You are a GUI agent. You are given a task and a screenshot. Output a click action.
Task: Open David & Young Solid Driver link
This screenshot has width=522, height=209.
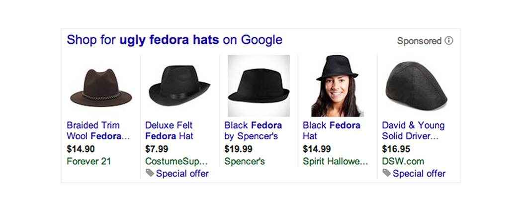413,131
